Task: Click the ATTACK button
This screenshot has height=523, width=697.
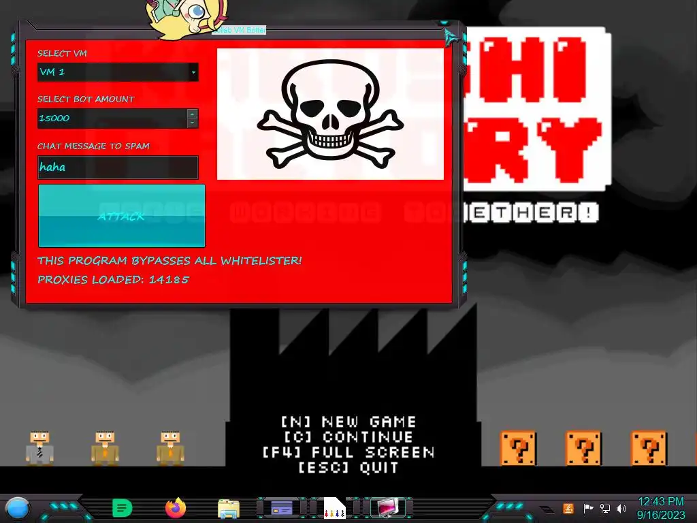Action: (122, 216)
